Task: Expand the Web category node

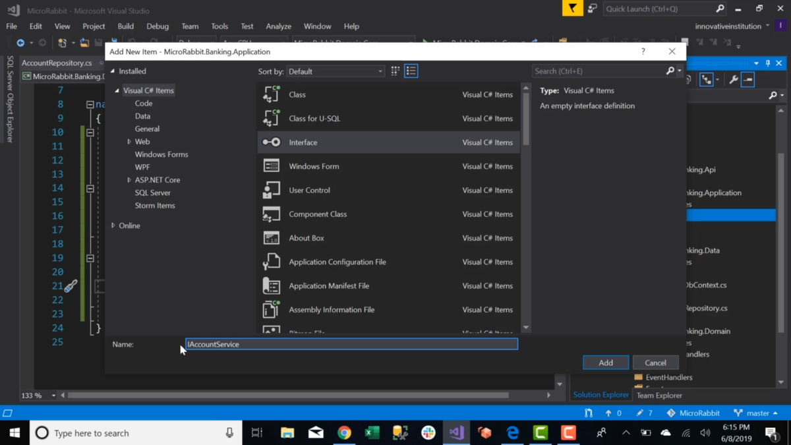Action: tap(129, 142)
